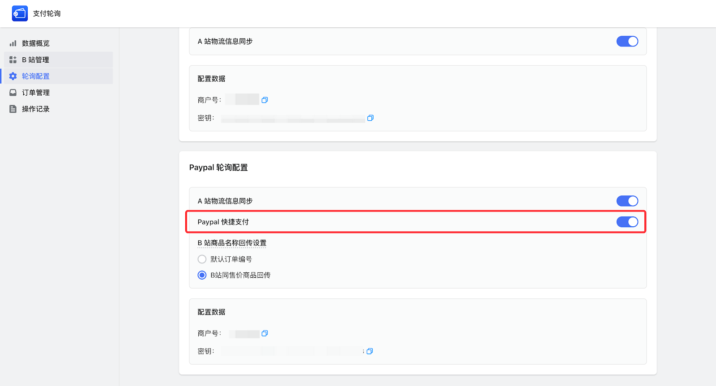Click the 支付轮询 title text
716x386 pixels.
point(47,13)
